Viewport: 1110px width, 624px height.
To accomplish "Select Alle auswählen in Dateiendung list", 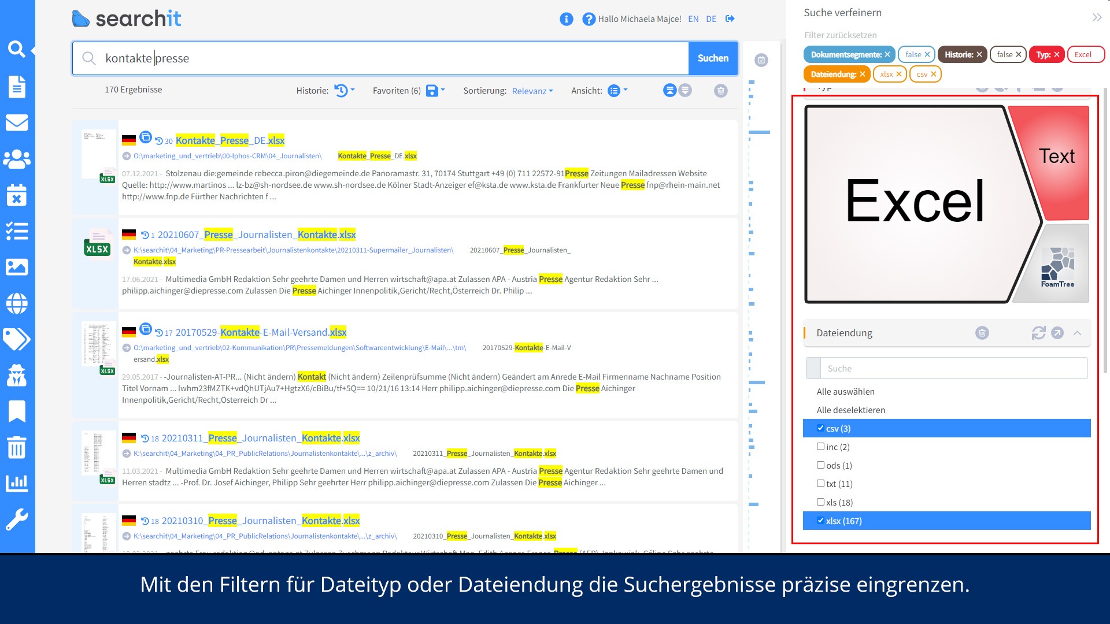I will pyautogui.click(x=845, y=392).
